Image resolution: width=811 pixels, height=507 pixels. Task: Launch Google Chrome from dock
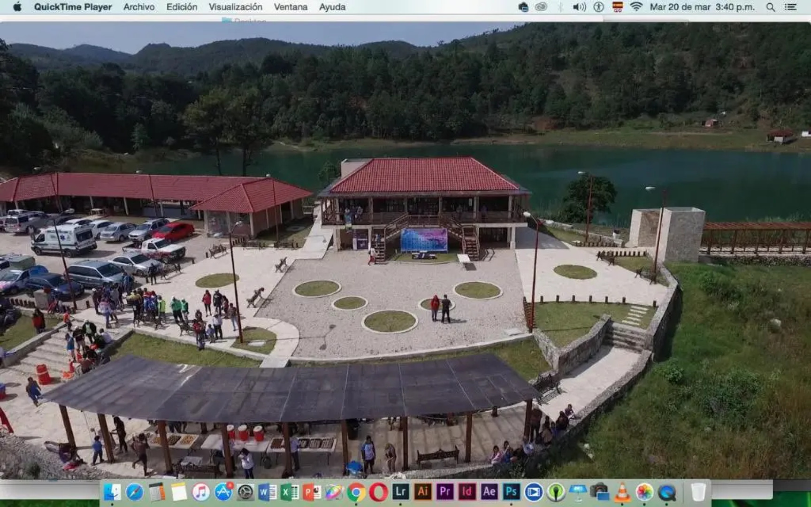[x=356, y=492]
